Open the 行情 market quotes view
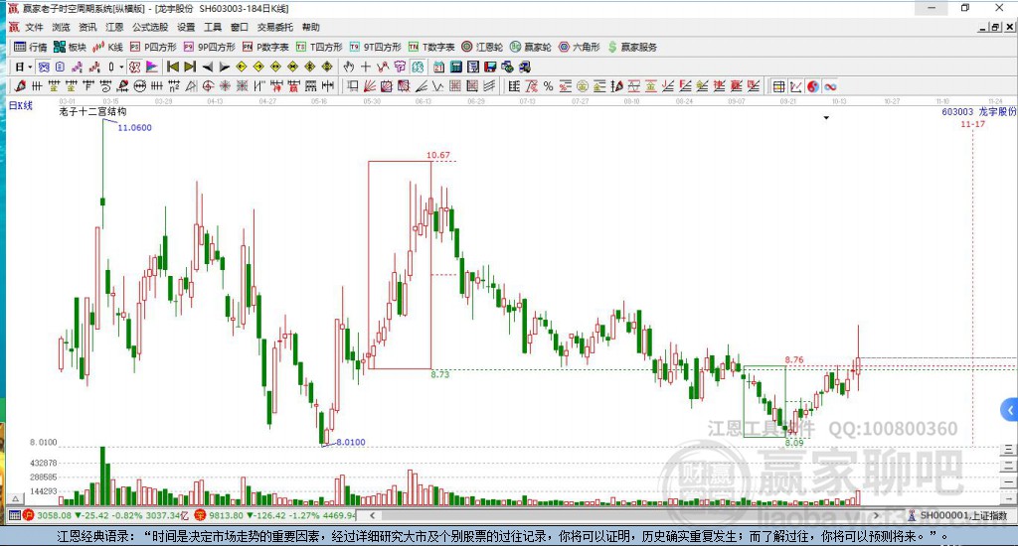 [31, 47]
